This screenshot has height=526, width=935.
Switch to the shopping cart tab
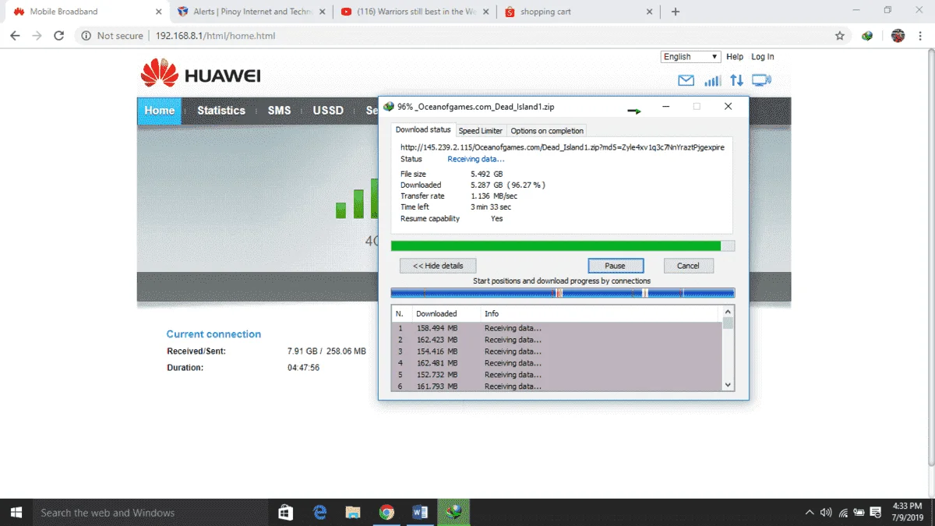point(577,12)
